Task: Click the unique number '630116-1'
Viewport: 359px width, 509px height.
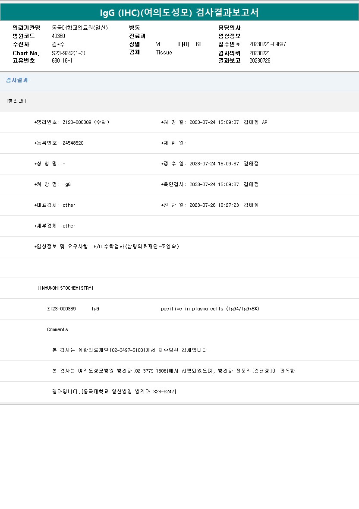Action: (62, 61)
